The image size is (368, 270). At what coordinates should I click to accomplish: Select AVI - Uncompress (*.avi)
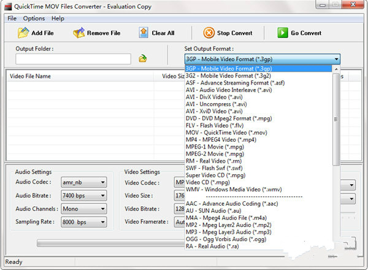pyautogui.click(x=258, y=104)
